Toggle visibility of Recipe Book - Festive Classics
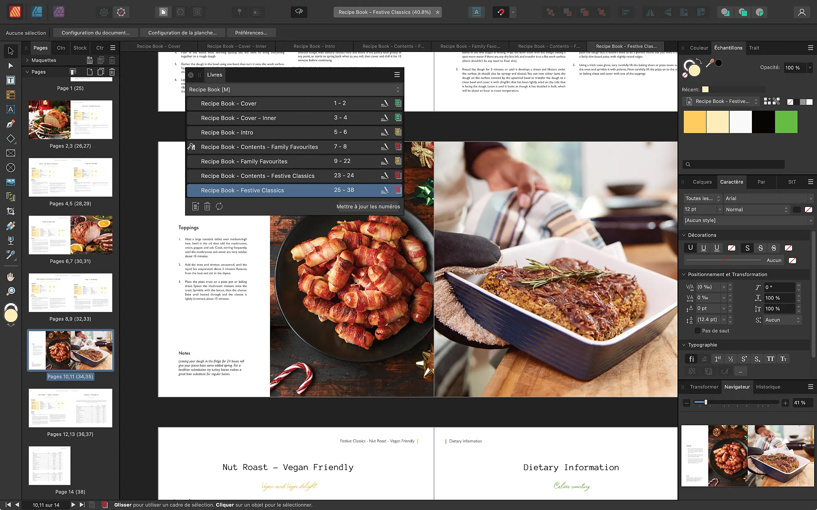 (398, 190)
